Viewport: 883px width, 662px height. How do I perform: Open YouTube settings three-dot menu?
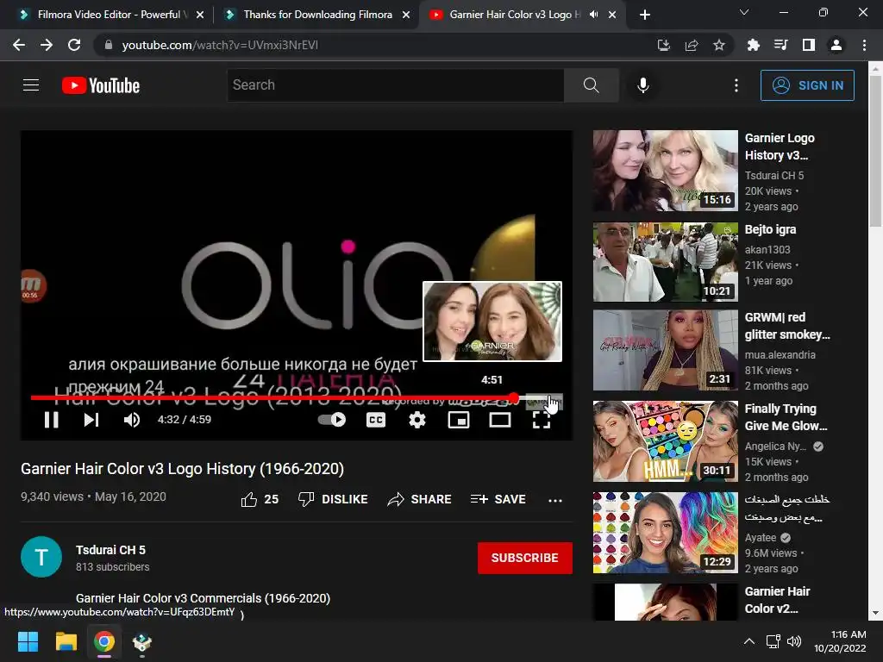[x=736, y=85]
